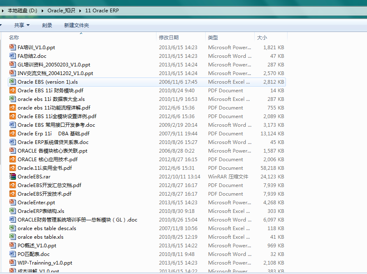Expand the breadcrumb arrow before Oracle_知识
The image size is (367, 274).
coord(42,11)
